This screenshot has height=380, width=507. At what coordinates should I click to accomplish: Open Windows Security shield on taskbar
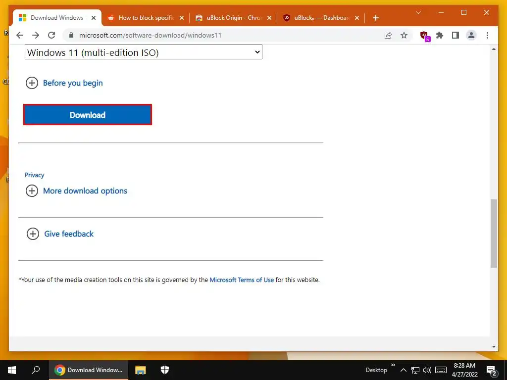click(164, 370)
